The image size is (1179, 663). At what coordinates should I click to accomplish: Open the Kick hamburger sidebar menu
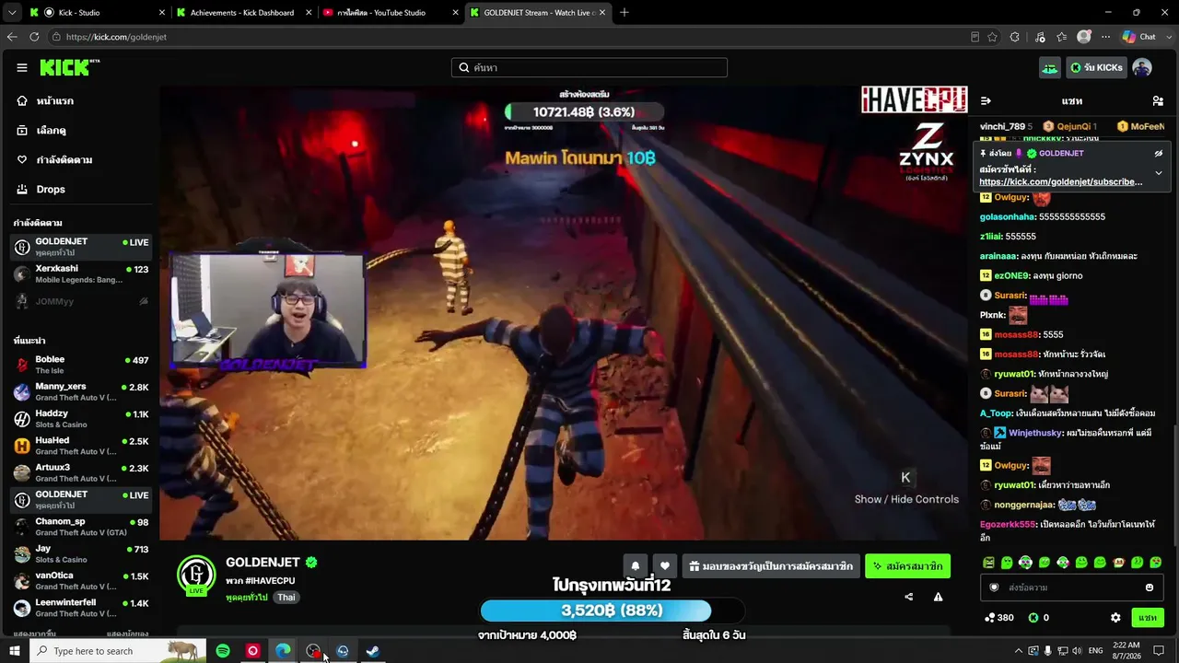click(22, 67)
